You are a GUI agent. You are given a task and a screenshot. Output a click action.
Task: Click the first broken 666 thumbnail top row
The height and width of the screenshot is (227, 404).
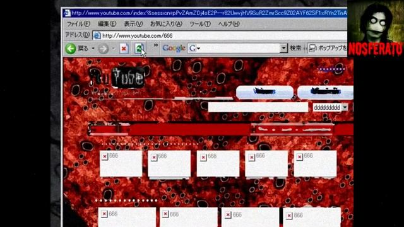121,164
